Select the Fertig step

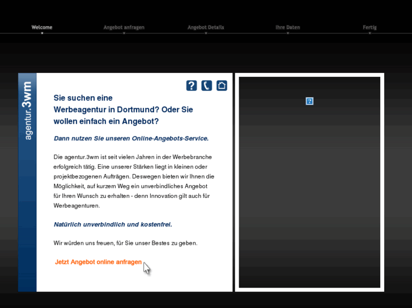[369, 27]
